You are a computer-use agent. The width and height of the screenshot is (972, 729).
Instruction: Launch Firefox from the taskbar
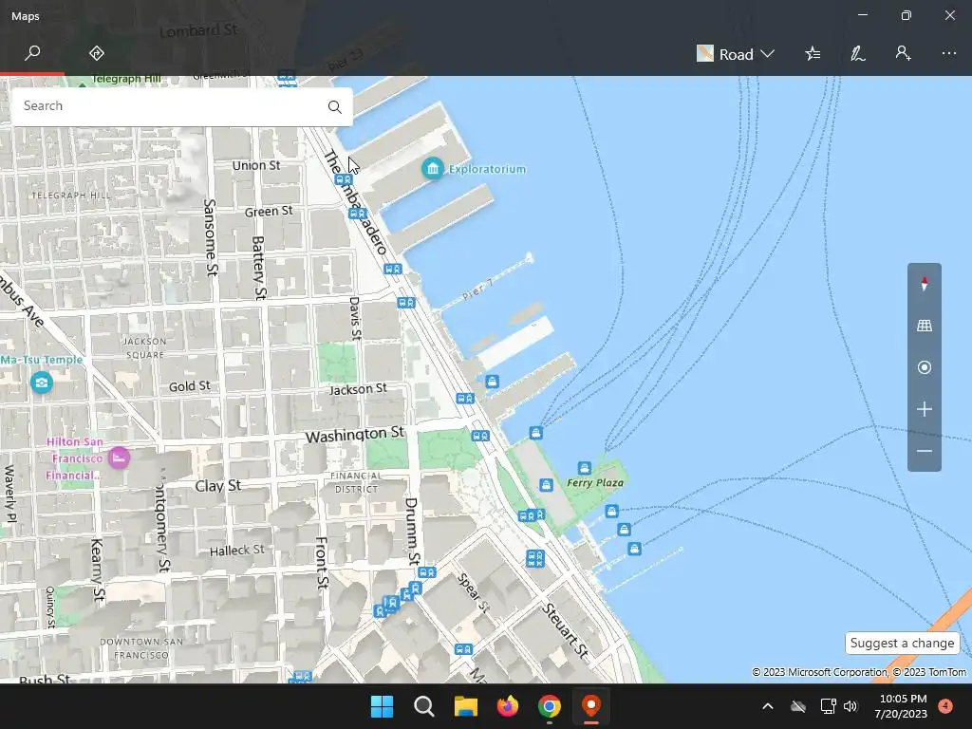508,706
